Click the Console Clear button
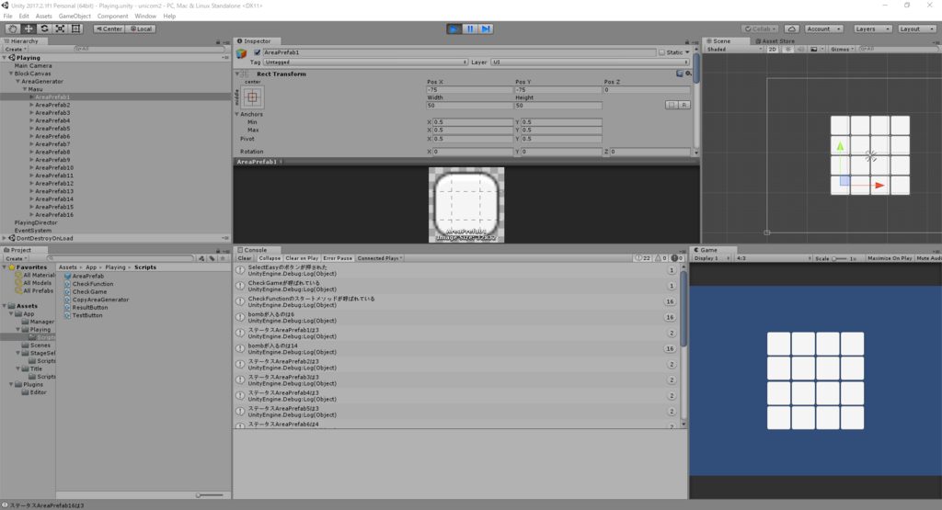The height and width of the screenshot is (510, 942). 245,258
